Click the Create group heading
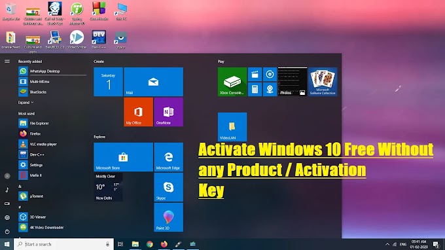This screenshot has width=445, height=250. point(99,62)
